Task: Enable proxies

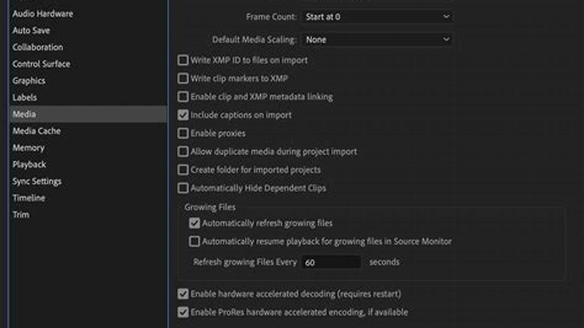Action: 183,133
